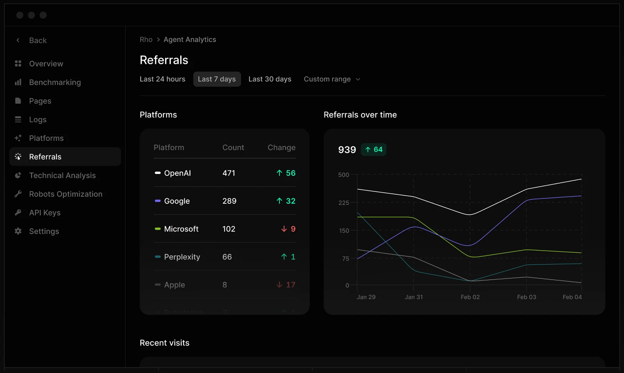Click the Technical Analysis pie icon
Viewport: 624px width, 373px height.
(18, 175)
